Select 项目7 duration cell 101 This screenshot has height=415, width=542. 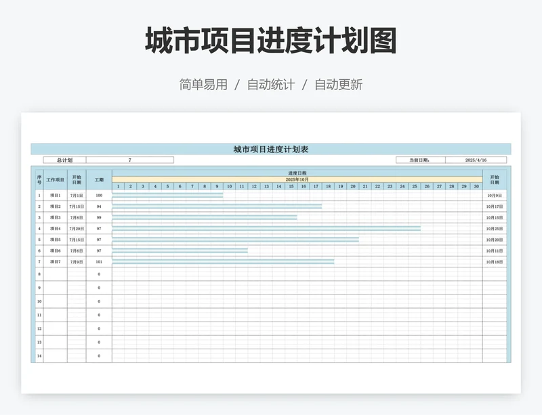point(99,261)
